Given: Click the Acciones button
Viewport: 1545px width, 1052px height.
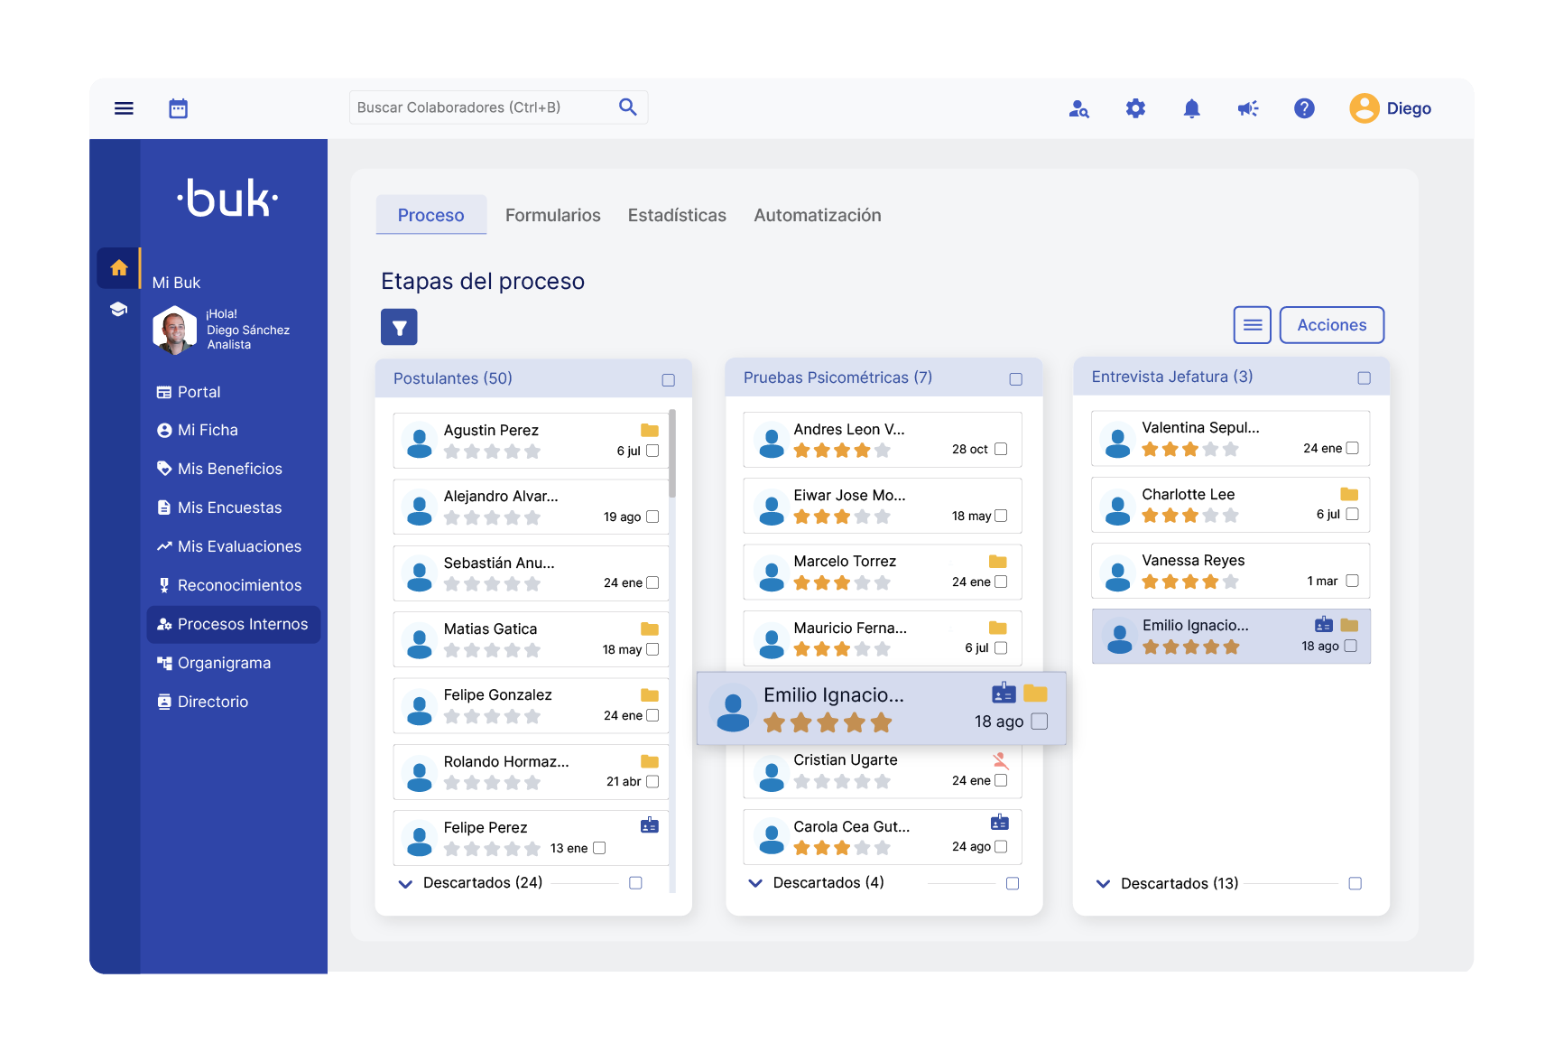Looking at the screenshot, I should 1331,325.
